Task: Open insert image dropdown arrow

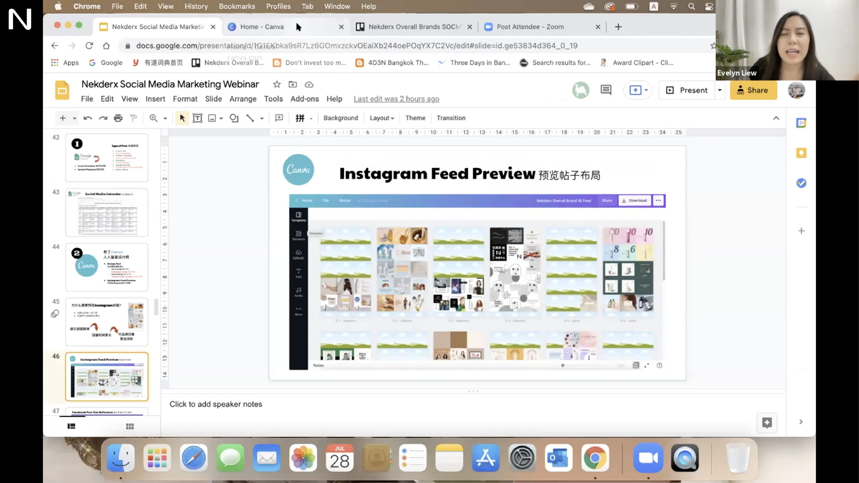Action: point(221,118)
